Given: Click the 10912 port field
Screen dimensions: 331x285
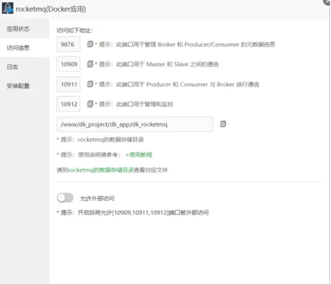Looking at the screenshot, I should (x=68, y=104).
